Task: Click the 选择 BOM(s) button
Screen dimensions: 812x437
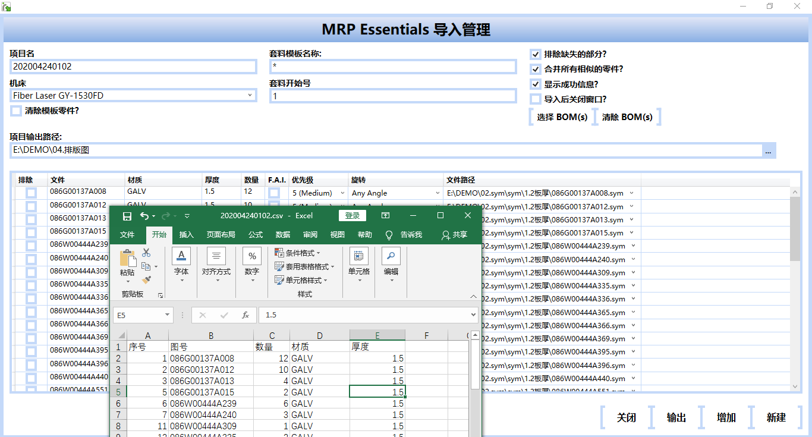Action: pos(562,117)
